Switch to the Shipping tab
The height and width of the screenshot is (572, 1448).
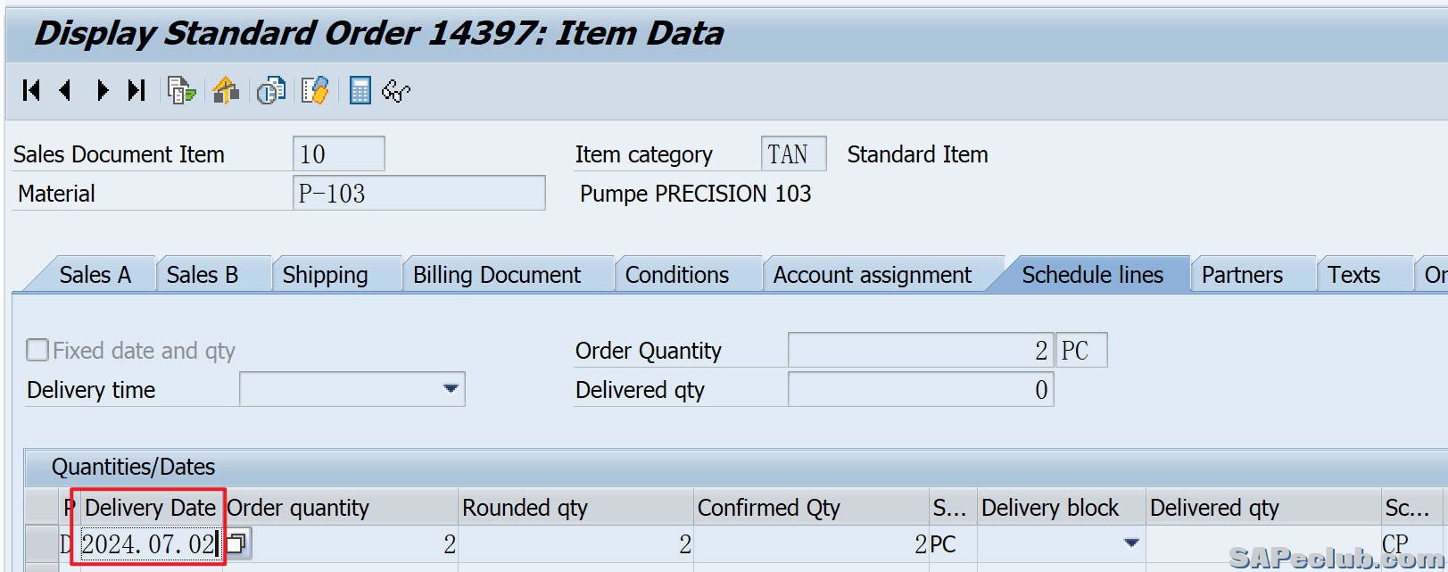coord(325,275)
